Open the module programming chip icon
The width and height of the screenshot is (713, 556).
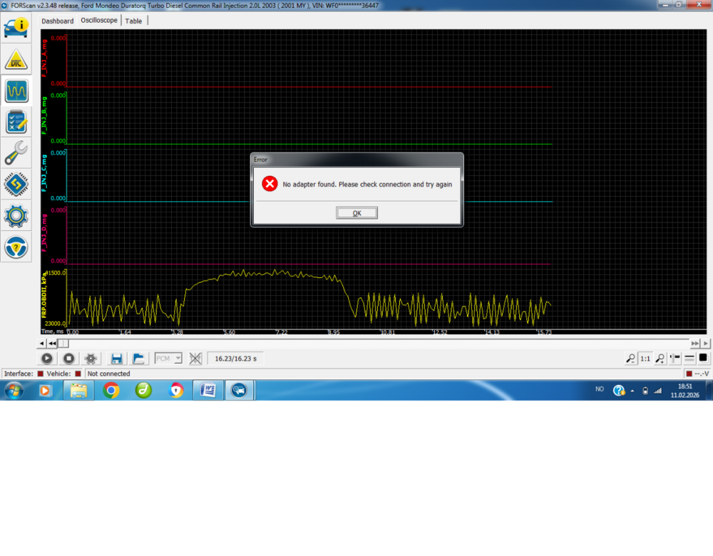pyautogui.click(x=16, y=185)
